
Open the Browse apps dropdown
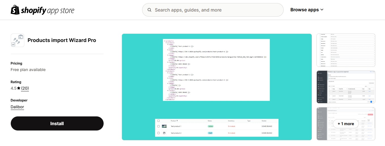(x=307, y=10)
